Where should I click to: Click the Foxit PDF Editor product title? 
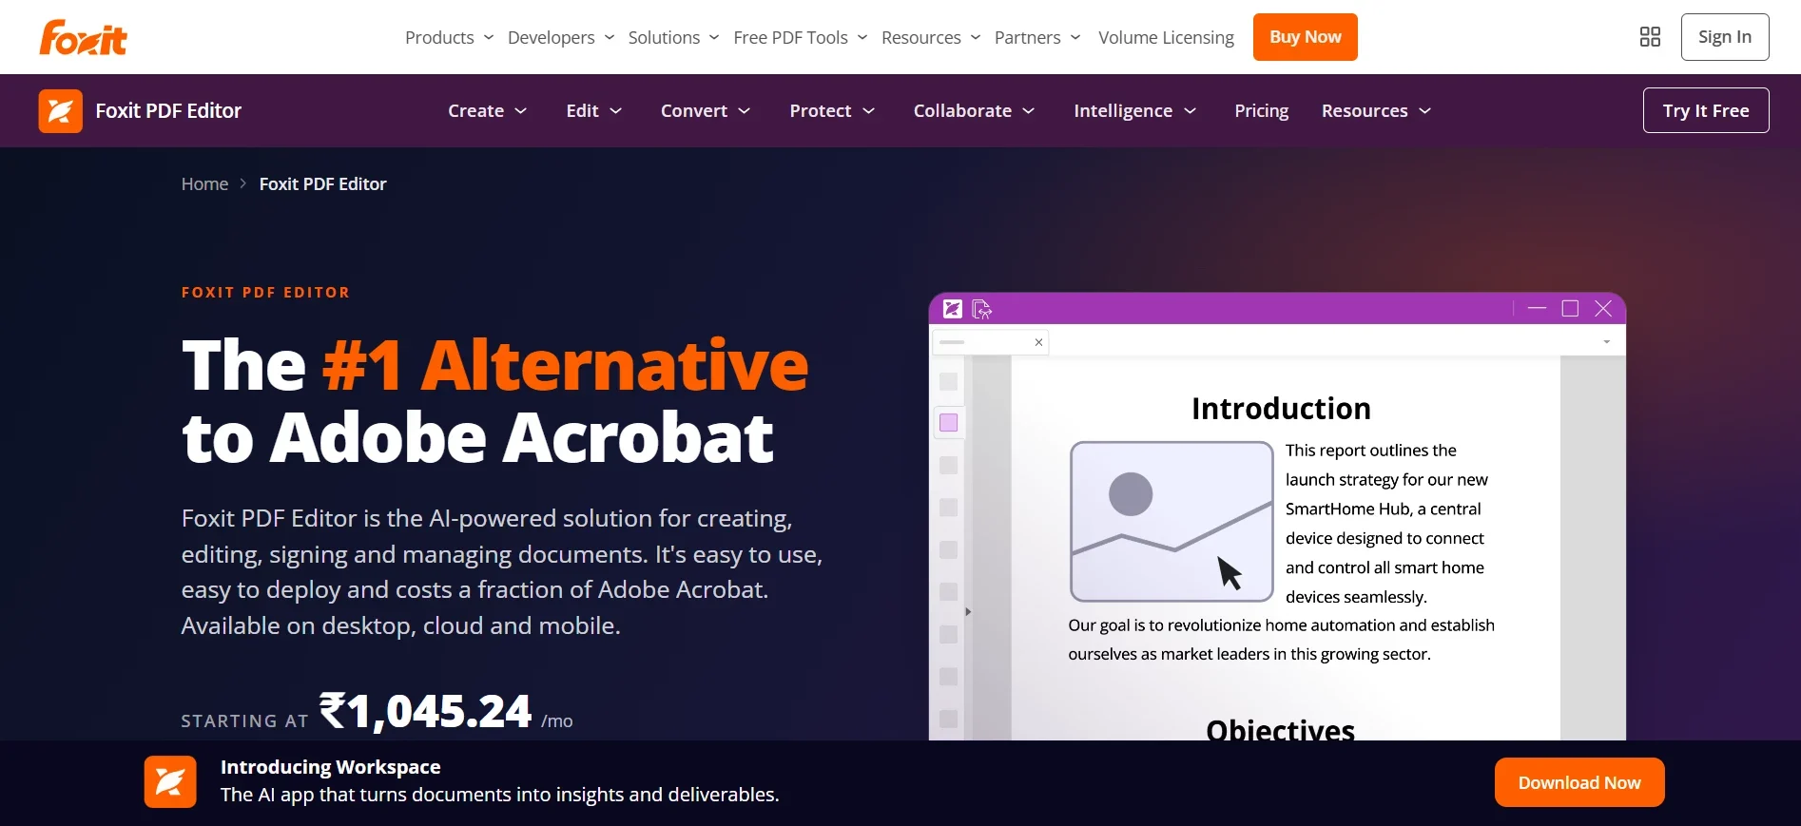[168, 111]
